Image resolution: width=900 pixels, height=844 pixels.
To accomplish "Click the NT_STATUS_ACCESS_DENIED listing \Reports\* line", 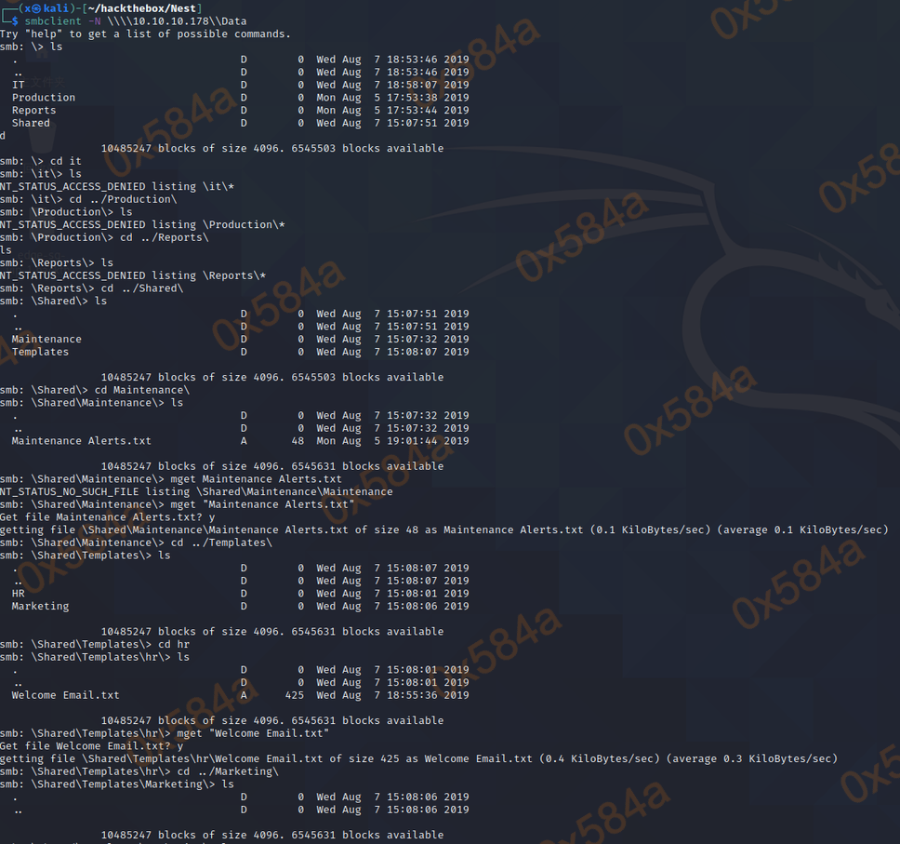I will (x=133, y=275).
